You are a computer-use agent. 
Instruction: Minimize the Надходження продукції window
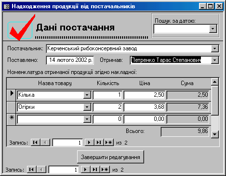[x=203, y=6]
